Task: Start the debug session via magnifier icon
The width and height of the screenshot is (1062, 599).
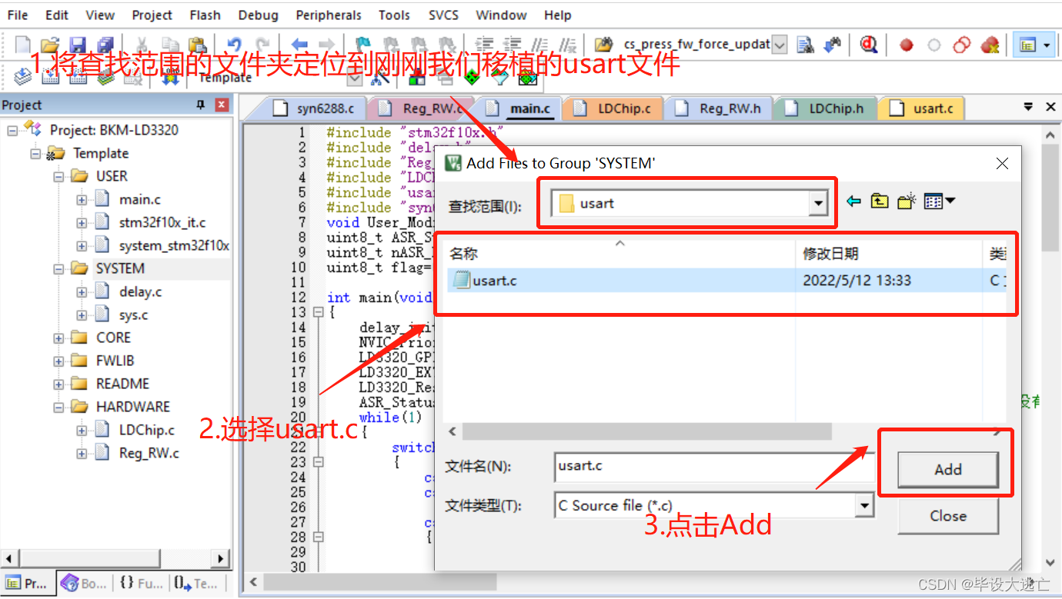Action: pyautogui.click(x=869, y=45)
